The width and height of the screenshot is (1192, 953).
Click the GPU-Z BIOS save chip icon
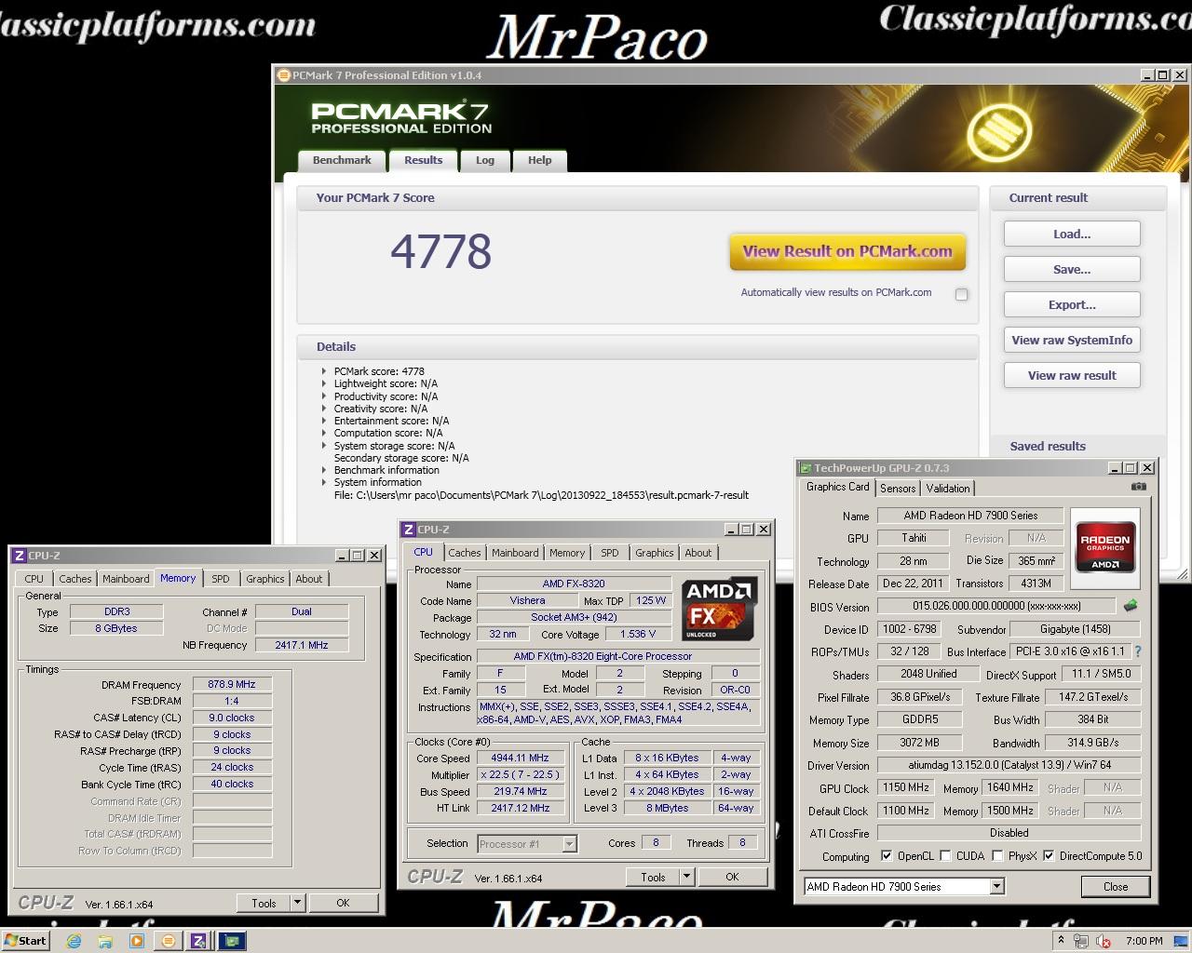[x=1130, y=606]
